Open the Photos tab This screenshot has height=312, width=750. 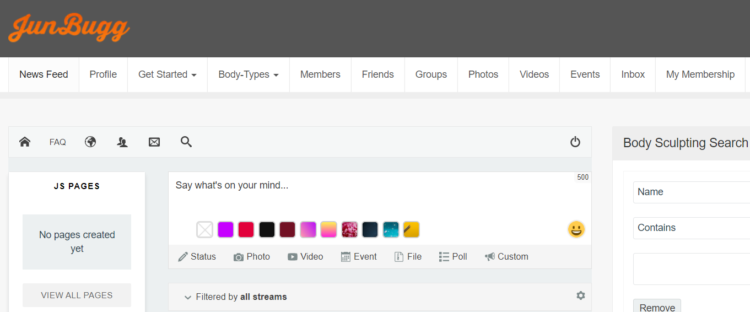click(483, 74)
